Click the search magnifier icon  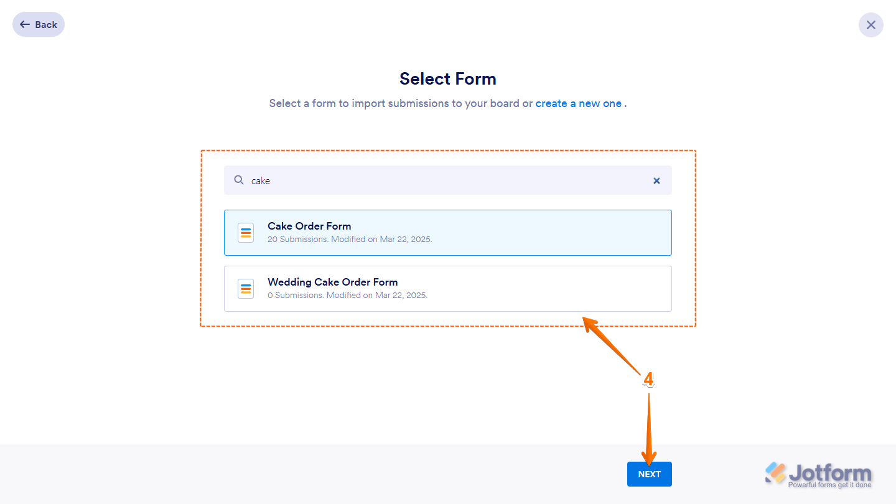pyautogui.click(x=239, y=180)
